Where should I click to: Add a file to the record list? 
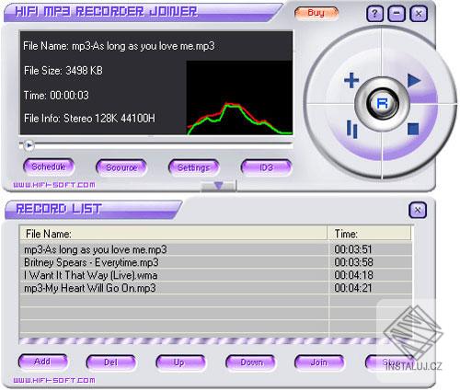pyautogui.click(x=42, y=362)
